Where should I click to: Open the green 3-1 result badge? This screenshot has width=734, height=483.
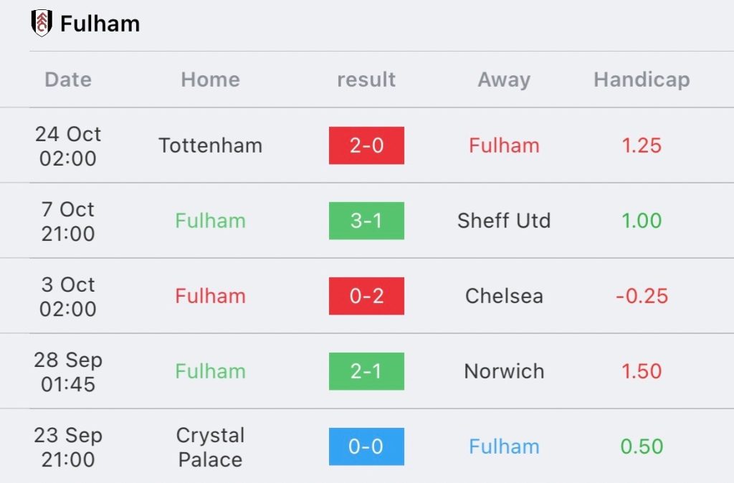tap(366, 221)
